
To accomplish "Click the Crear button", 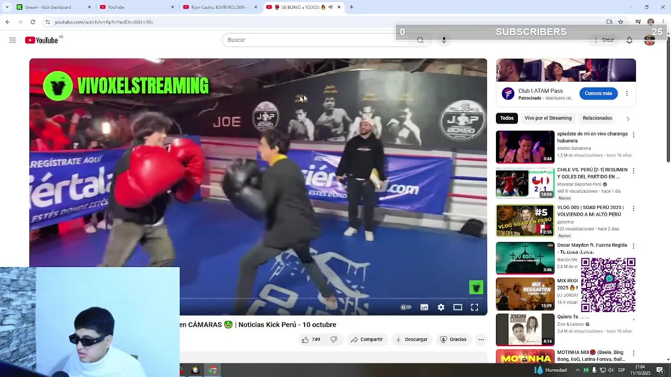I will (604, 40).
